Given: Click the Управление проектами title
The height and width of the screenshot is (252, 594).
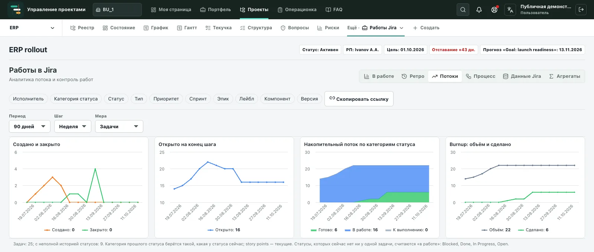Looking at the screenshot, I should click(x=56, y=10).
